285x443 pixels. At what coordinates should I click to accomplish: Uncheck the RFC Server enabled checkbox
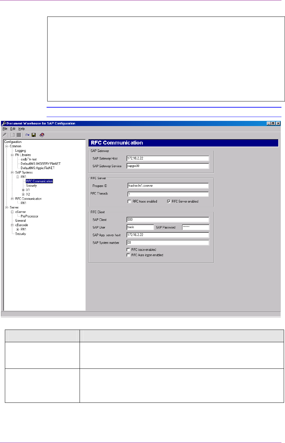[x=169, y=201]
